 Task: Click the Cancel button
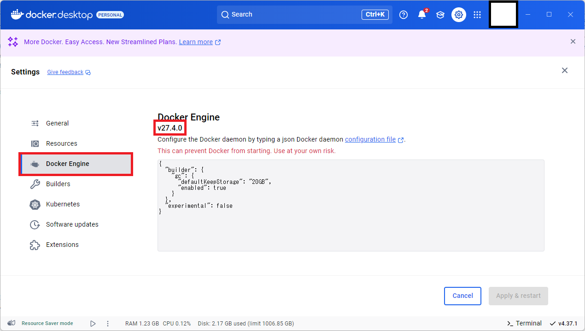pos(462,296)
